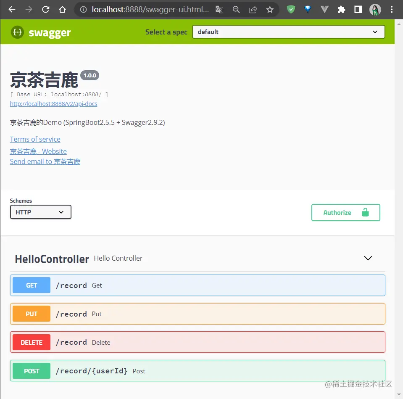Click the 1.0.0 version badge
The width and height of the screenshot is (403, 399).
pos(90,75)
